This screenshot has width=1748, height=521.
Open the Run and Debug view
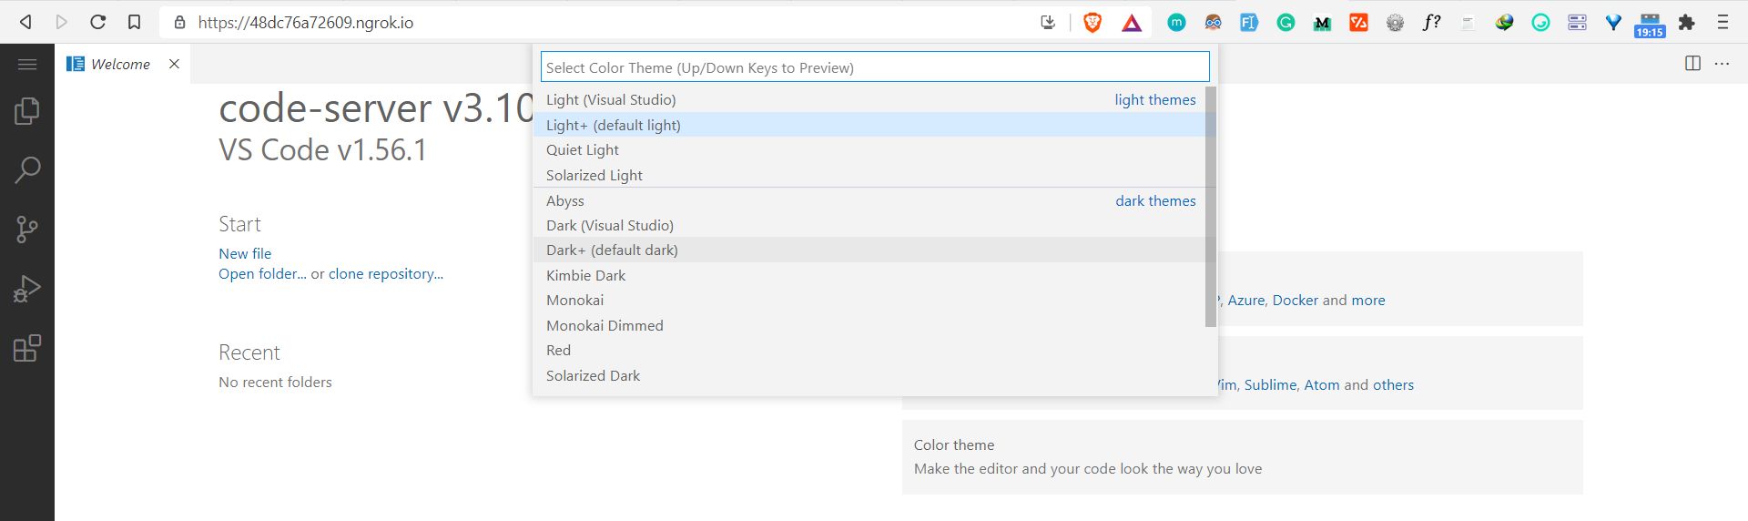tap(27, 289)
